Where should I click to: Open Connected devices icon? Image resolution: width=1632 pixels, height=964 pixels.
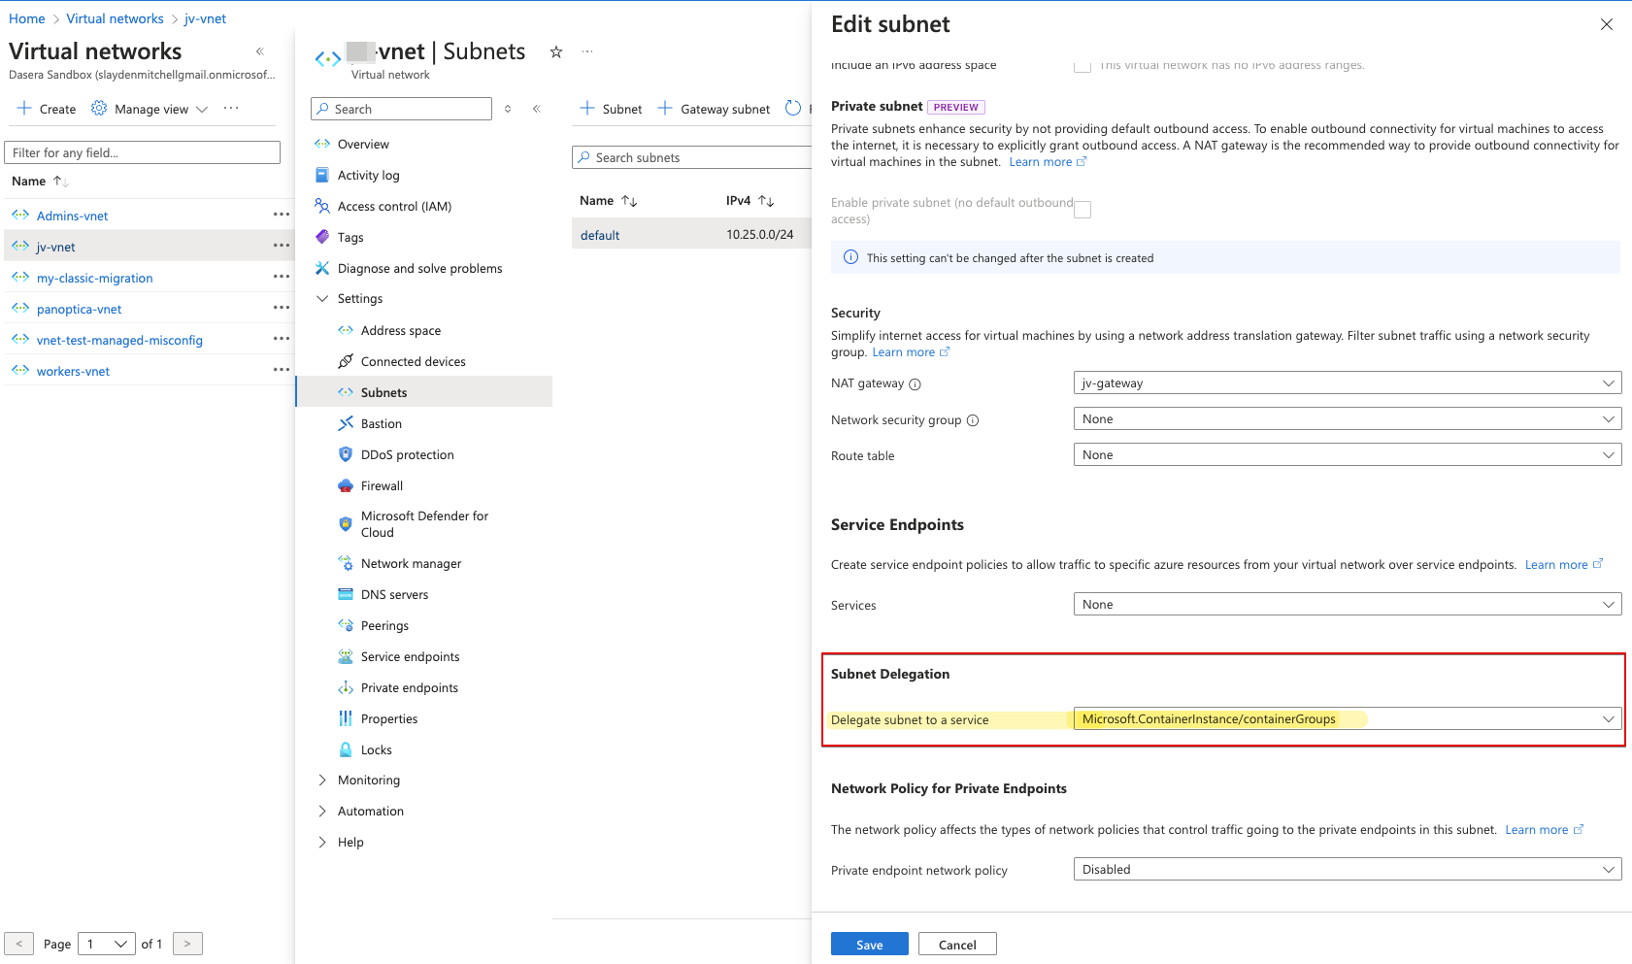(346, 361)
